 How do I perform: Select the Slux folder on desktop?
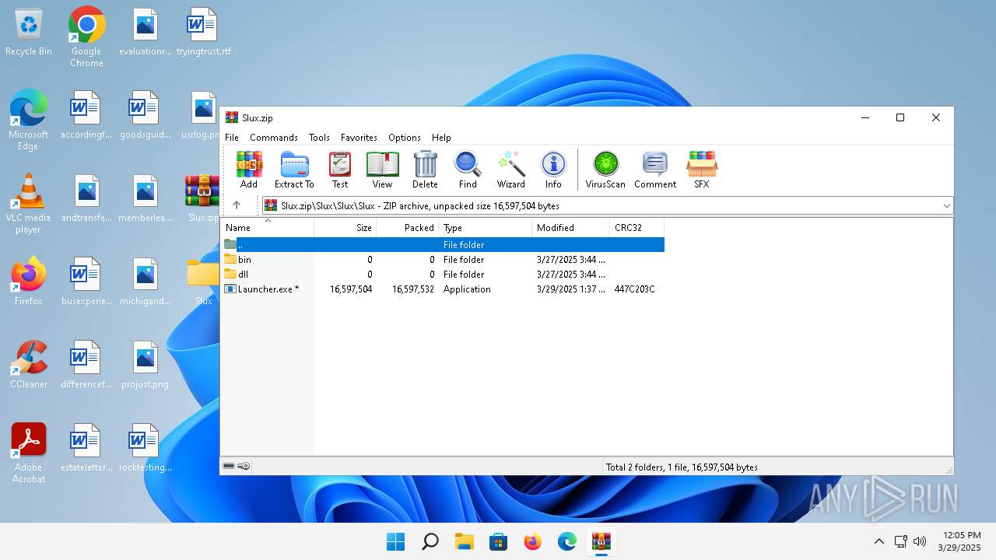click(x=203, y=282)
